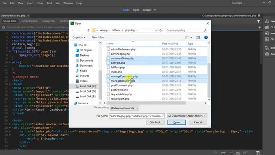Collapse the code fold arrow at line 7

pos(10,52)
